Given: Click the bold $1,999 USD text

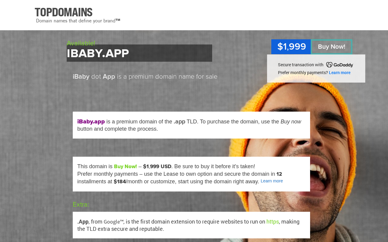Looking at the screenshot, I should (157, 166).
